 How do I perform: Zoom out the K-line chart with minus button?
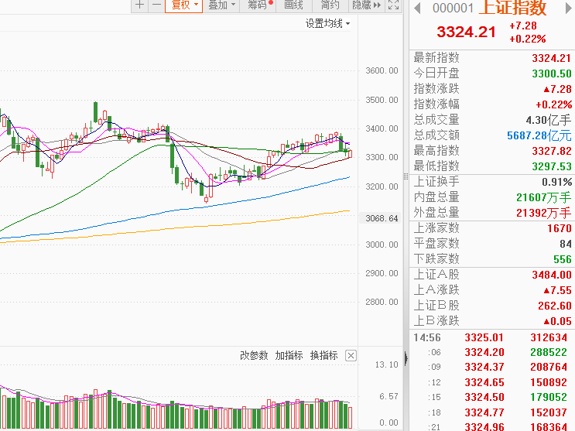156,5
